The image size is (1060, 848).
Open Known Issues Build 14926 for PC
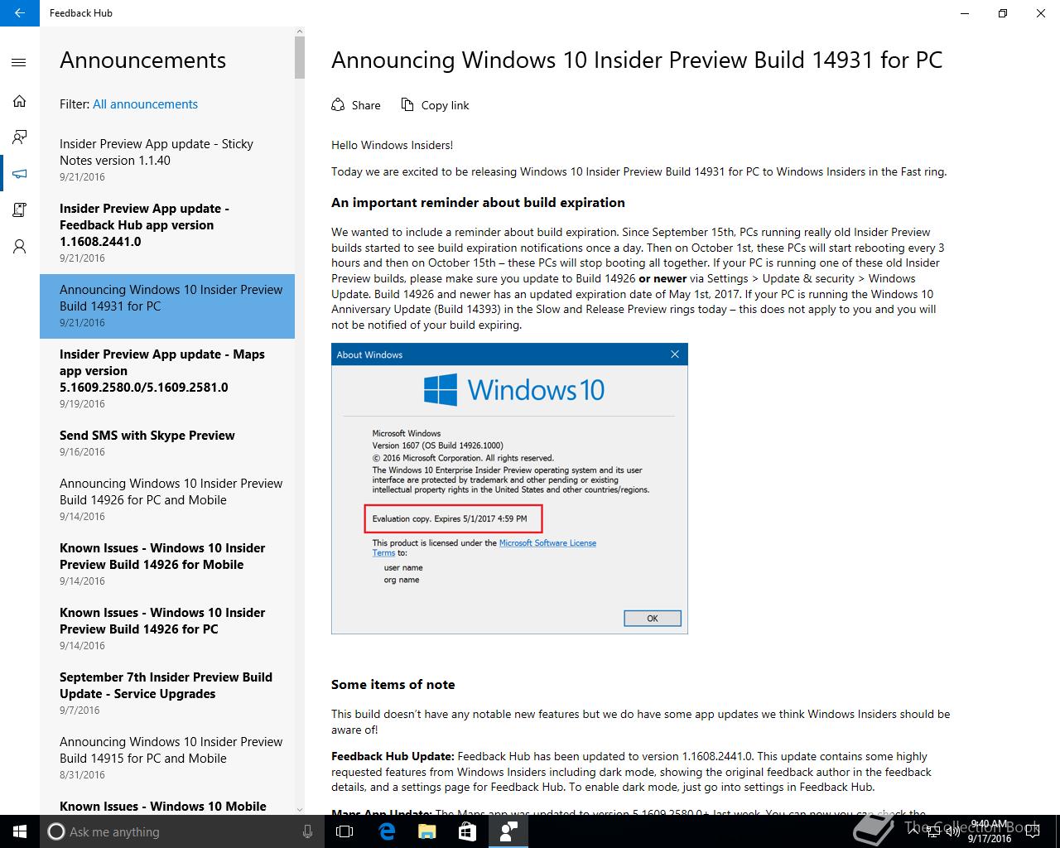click(167, 629)
